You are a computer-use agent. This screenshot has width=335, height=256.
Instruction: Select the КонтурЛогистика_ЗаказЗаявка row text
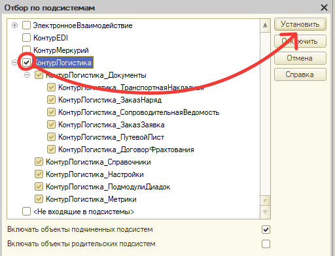click(111, 125)
